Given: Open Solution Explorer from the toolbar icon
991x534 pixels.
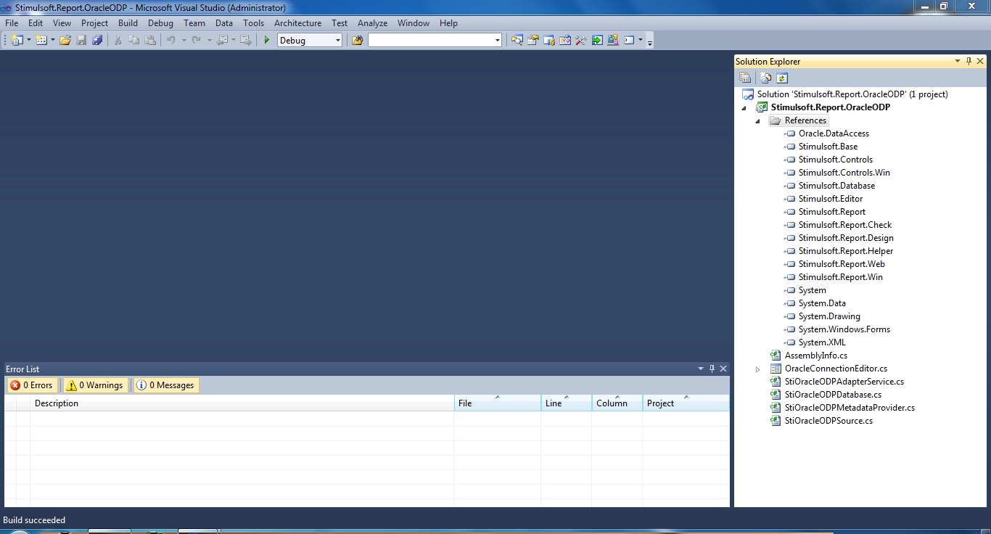Looking at the screenshot, I should [x=517, y=41].
